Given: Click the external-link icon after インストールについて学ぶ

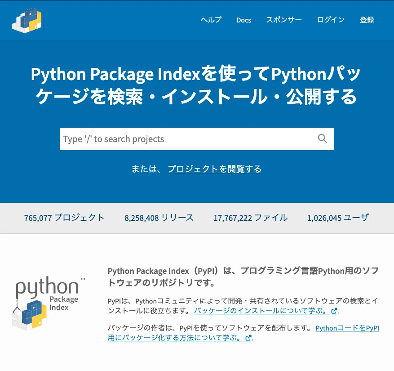Looking at the screenshot, I should pos(334,311).
